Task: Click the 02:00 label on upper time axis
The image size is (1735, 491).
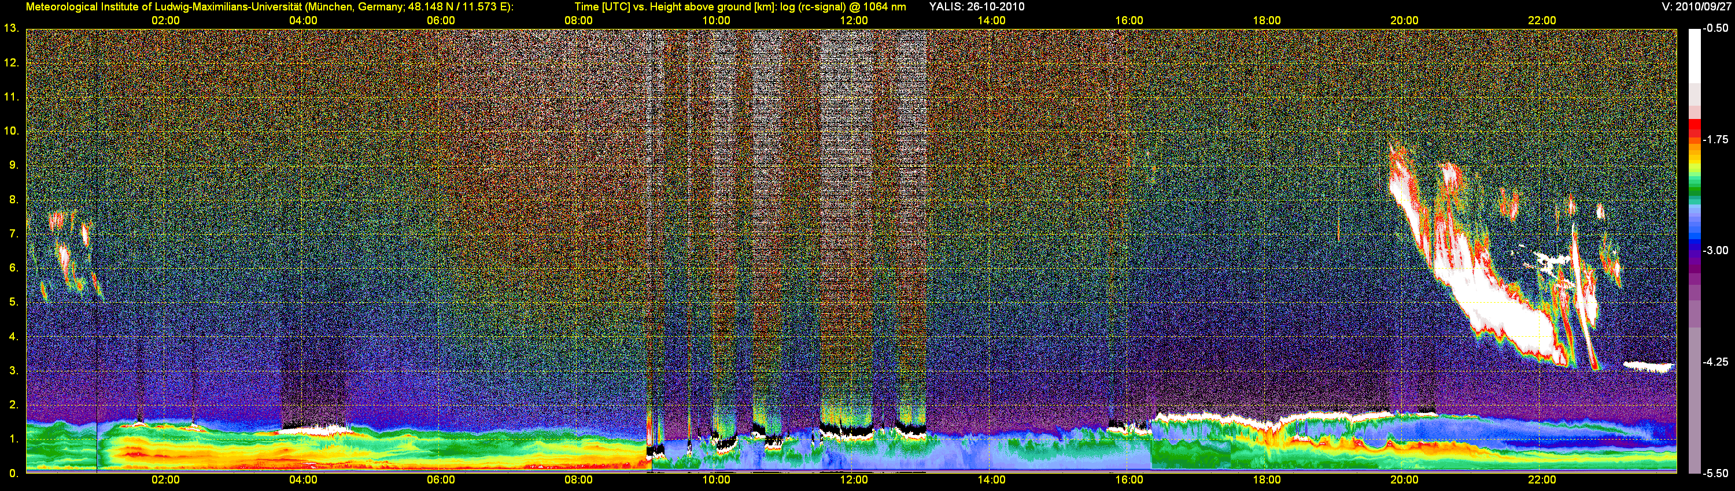Action: pos(165,20)
